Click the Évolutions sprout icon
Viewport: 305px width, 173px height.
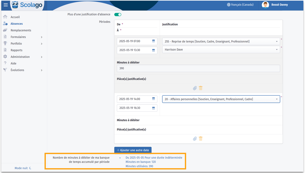(5, 70)
